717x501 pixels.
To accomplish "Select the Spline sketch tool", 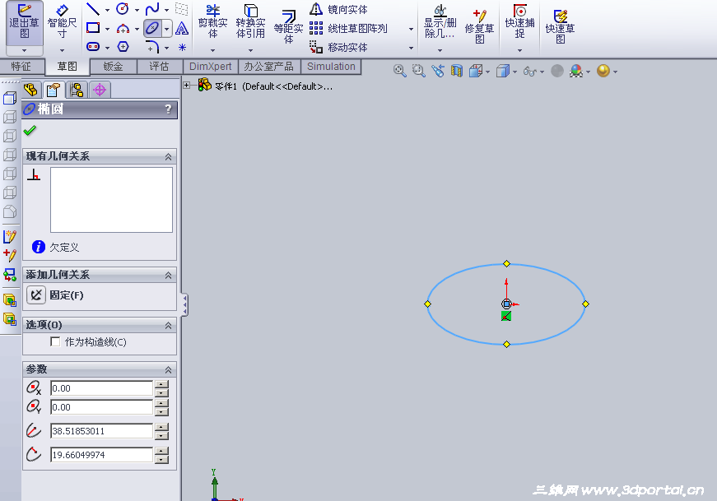I will (151, 9).
